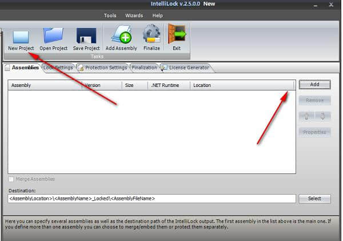Switch to the Finalization tab
This screenshot has height=241, width=343.
pos(145,68)
